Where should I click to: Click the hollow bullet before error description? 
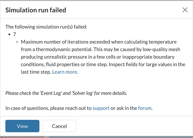click(x=17, y=42)
